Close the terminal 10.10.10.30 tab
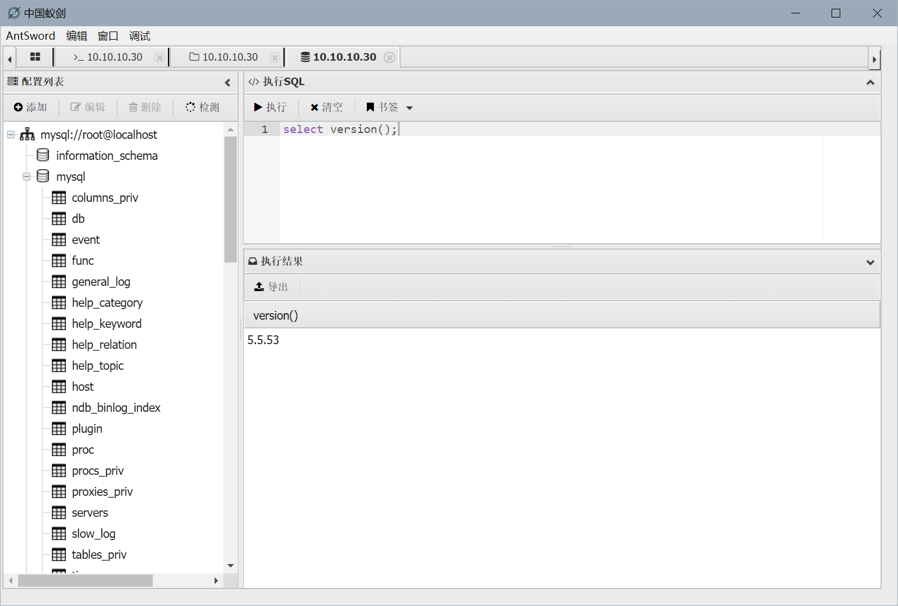Screen dimensions: 898x606 click(x=159, y=57)
